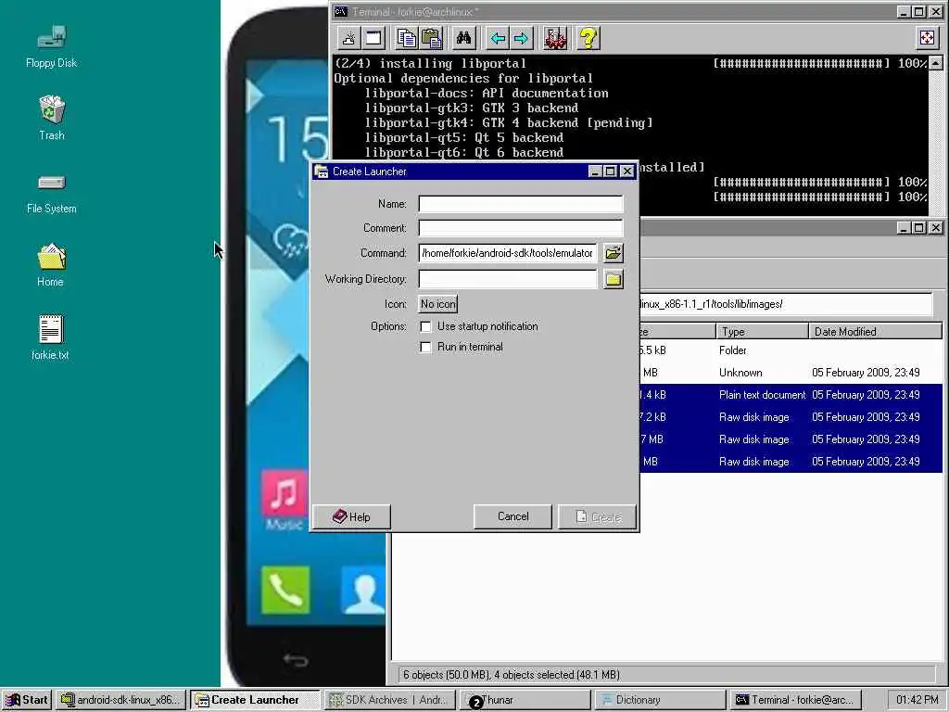Viewport: 949px width, 712px height.
Task: Click the yellow question mark help icon
Action: coord(588,38)
